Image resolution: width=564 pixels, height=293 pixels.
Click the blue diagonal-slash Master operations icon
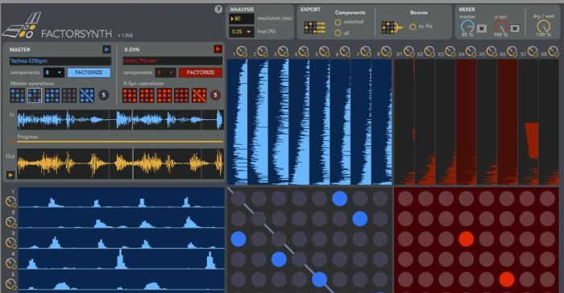[87, 95]
